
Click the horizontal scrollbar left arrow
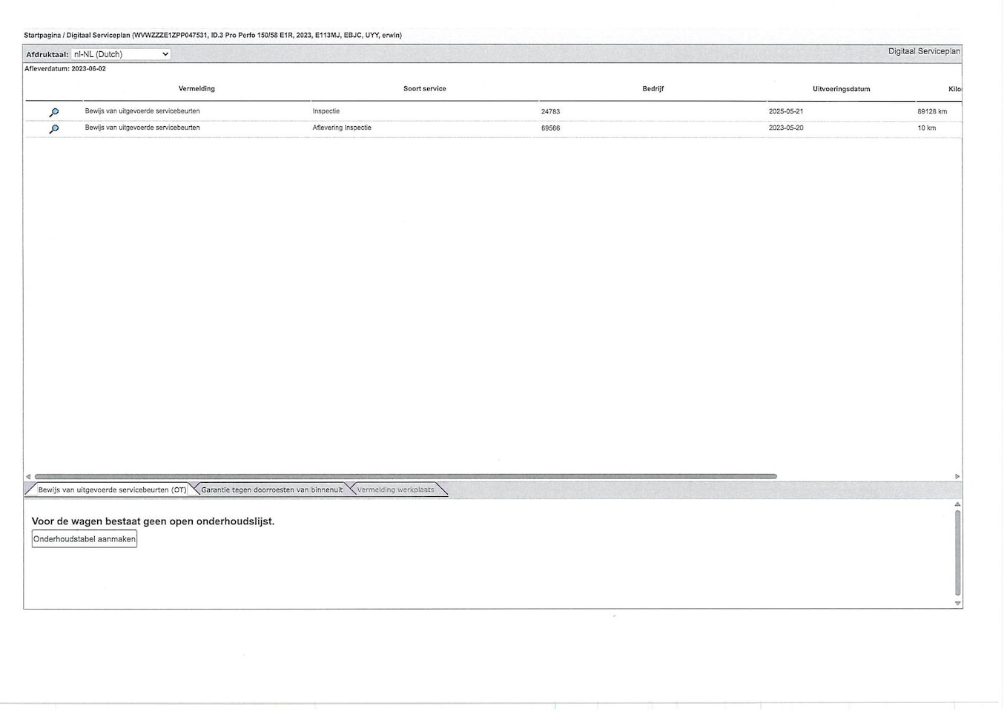point(28,477)
